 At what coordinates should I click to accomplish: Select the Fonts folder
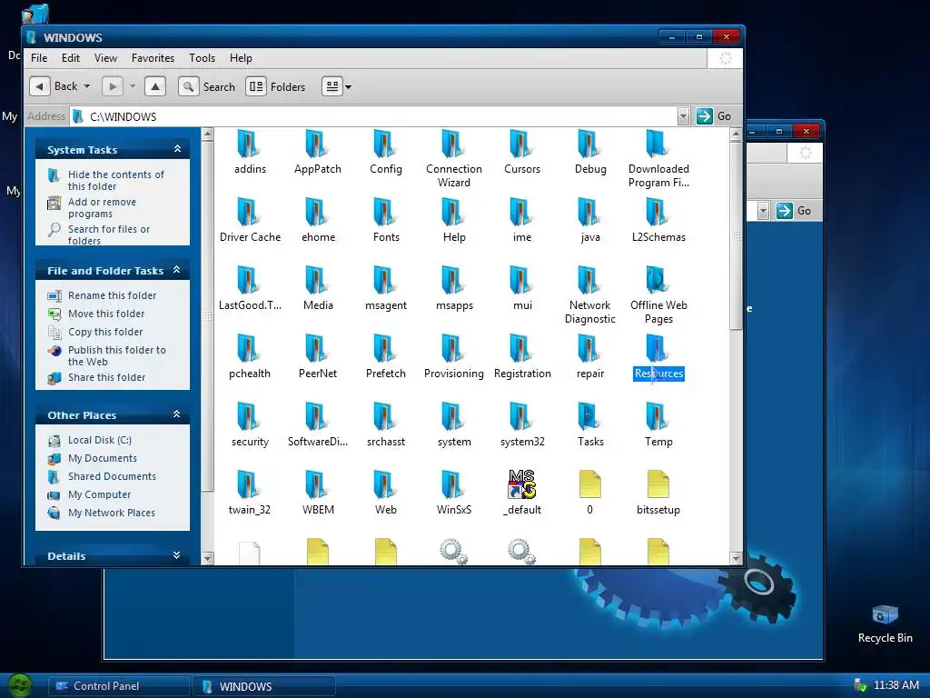(386, 221)
